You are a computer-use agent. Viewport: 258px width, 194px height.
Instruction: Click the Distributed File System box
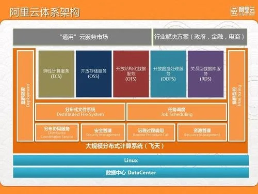[80, 112]
